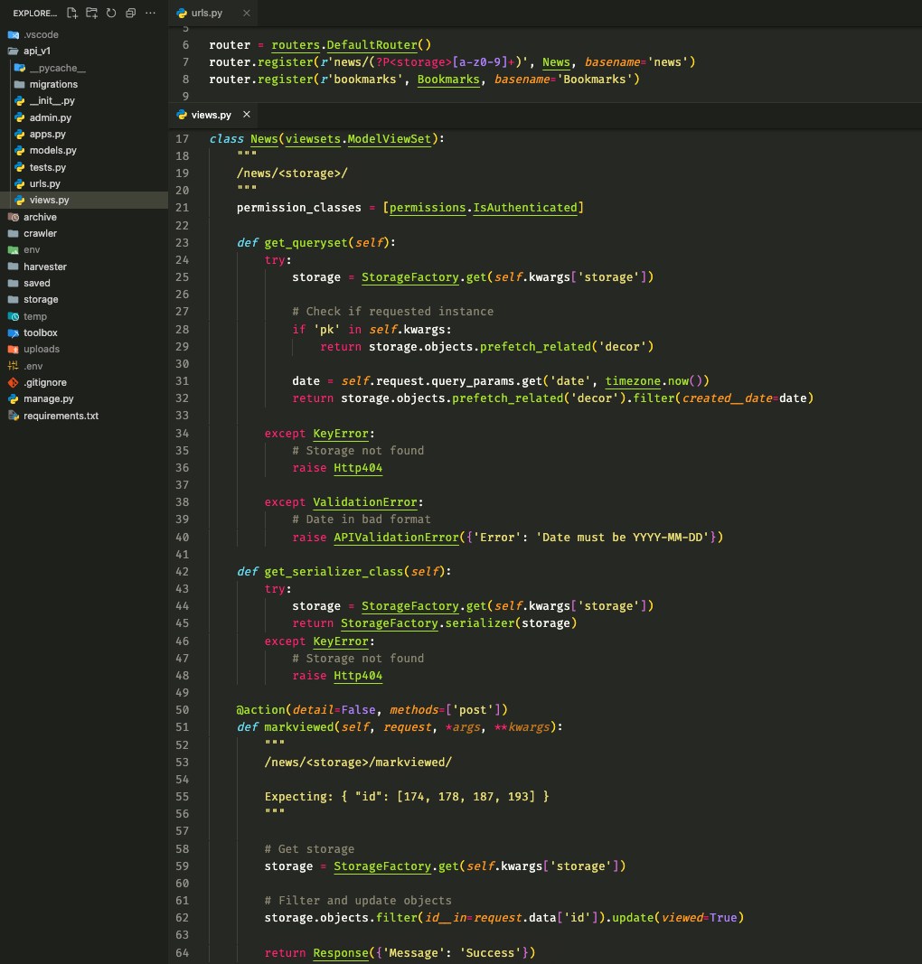922x964 pixels.
Task: Open the .gitignore file
Action: click(x=84, y=382)
